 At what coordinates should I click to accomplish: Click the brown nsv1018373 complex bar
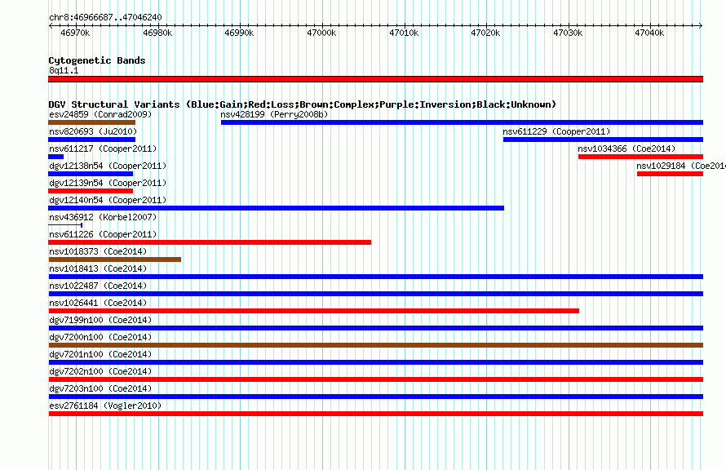[x=114, y=259]
